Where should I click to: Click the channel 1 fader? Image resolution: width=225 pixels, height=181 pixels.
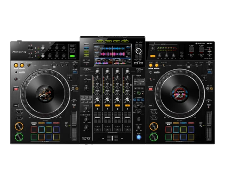pos(107,117)
